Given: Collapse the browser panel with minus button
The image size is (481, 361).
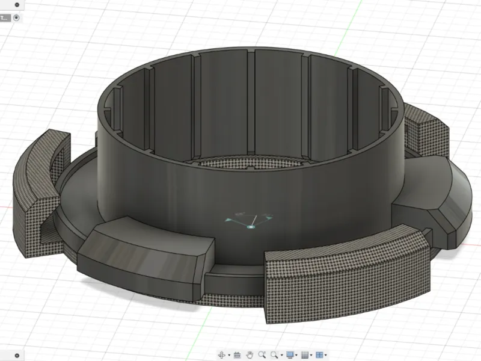Looking at the screenshot, I should 17,5.
